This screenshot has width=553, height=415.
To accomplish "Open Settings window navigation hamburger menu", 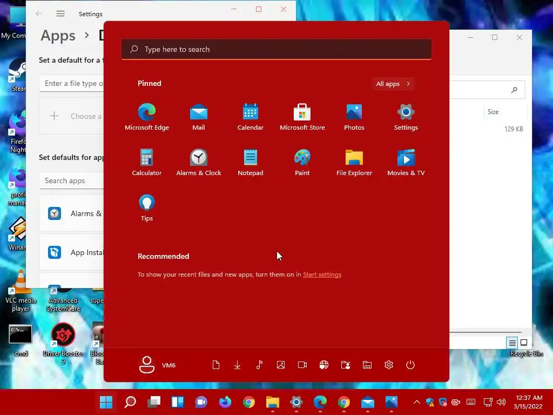I will click(x=60, y=14).
